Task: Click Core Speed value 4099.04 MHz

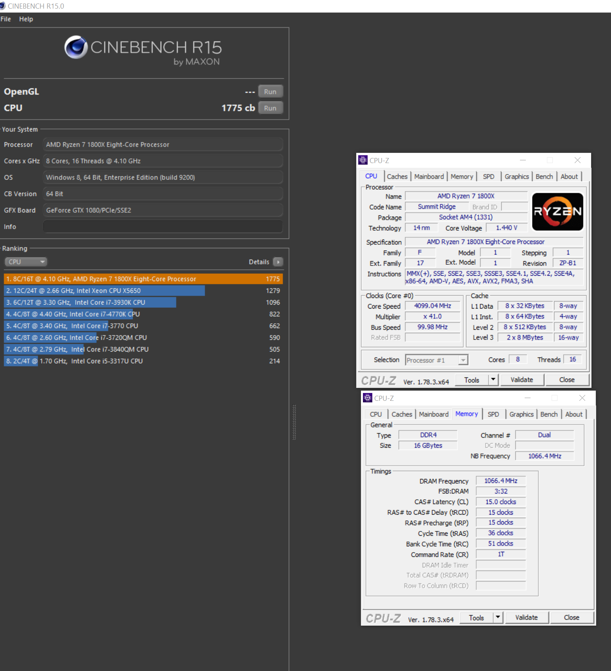Action: click(432, 306)
